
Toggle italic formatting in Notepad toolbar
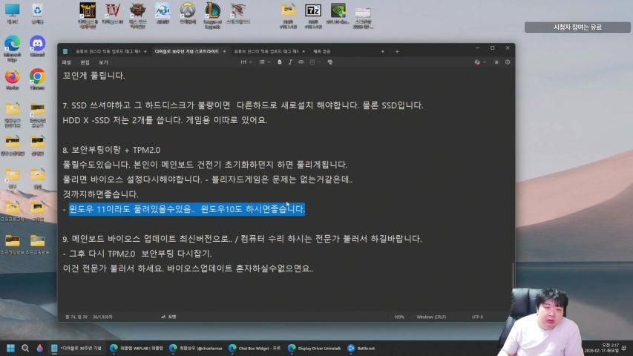[x=290, y=62]
